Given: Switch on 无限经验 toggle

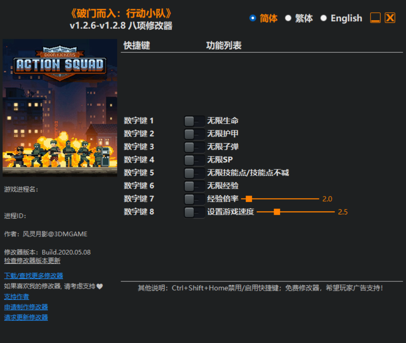Looking at the screenshot, I should (x=194, y=186).
